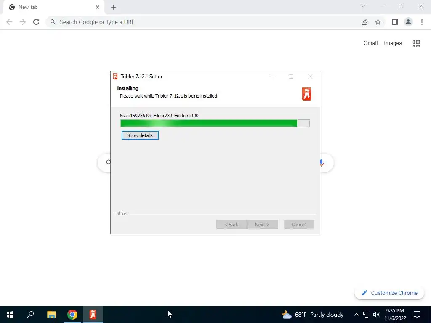Open a new Chrome tab with plus

[114, 7]
